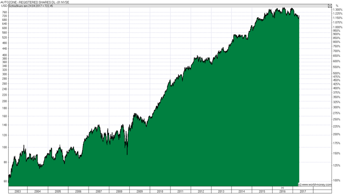Click the 600% percent axis label
The width and height of the screenshot is (343, 194).
point(337,61)
